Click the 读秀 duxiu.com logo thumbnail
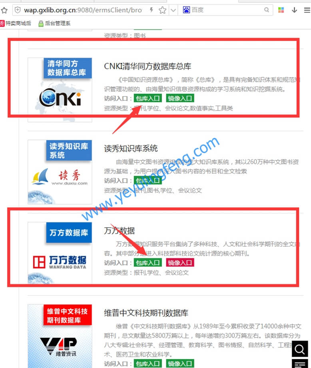The height and width of the screenshot is (368, 311). (x=60, y=172)
